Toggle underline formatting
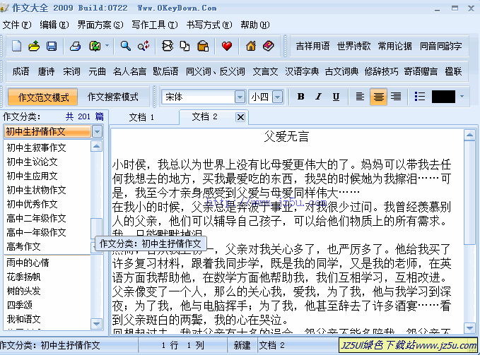The height and width of the screenshot is (355, 480). [336, 97]
